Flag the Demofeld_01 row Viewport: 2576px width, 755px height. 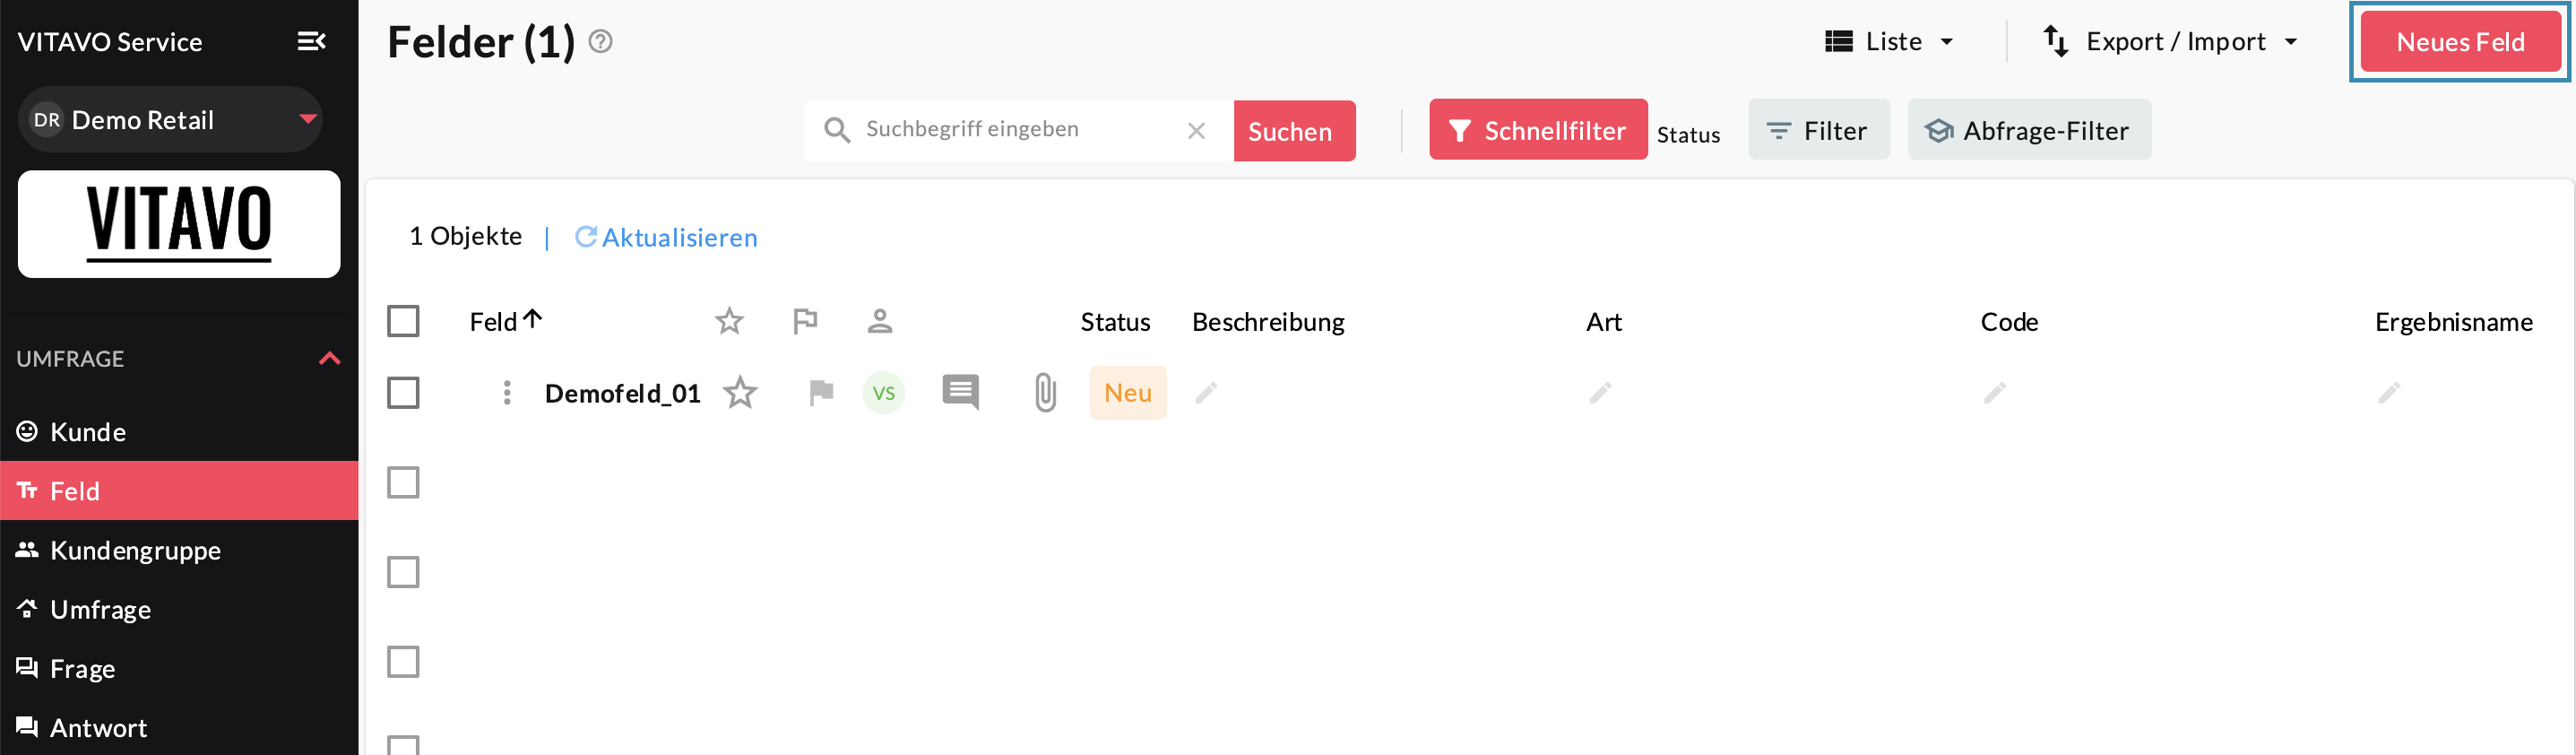pos(821,393)
